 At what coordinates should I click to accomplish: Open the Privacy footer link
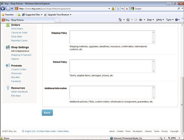click(165, 131)
